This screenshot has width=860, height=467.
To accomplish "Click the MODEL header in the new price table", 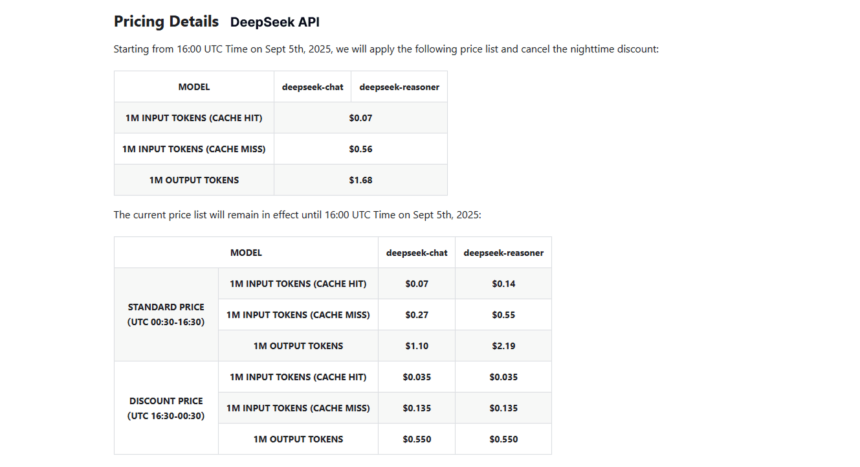I will tap(194, 87).
